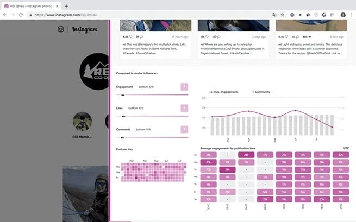Bookmark this page with the star icon
356x222 pixels.
[282, 15]
